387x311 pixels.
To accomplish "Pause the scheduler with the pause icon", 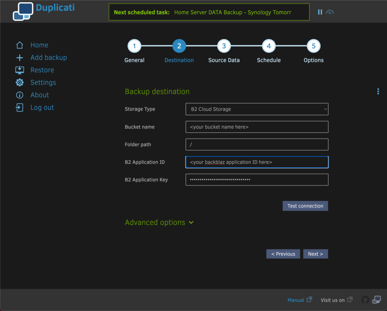I will (320, 12).
